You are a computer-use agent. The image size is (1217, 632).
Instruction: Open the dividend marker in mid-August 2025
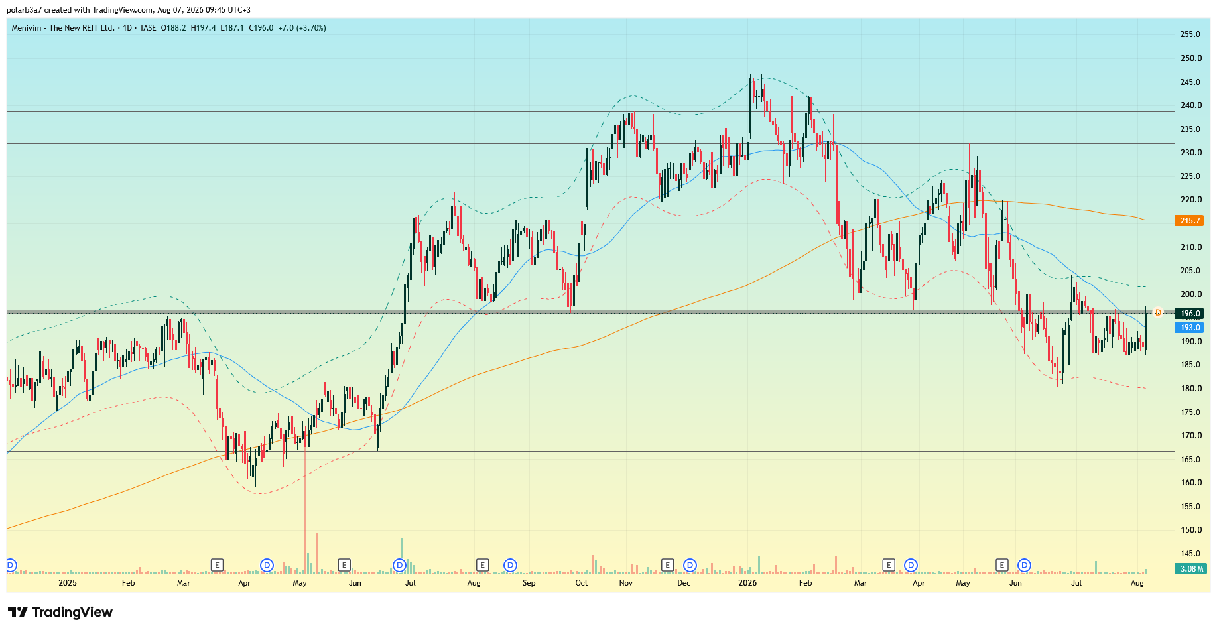510,565
